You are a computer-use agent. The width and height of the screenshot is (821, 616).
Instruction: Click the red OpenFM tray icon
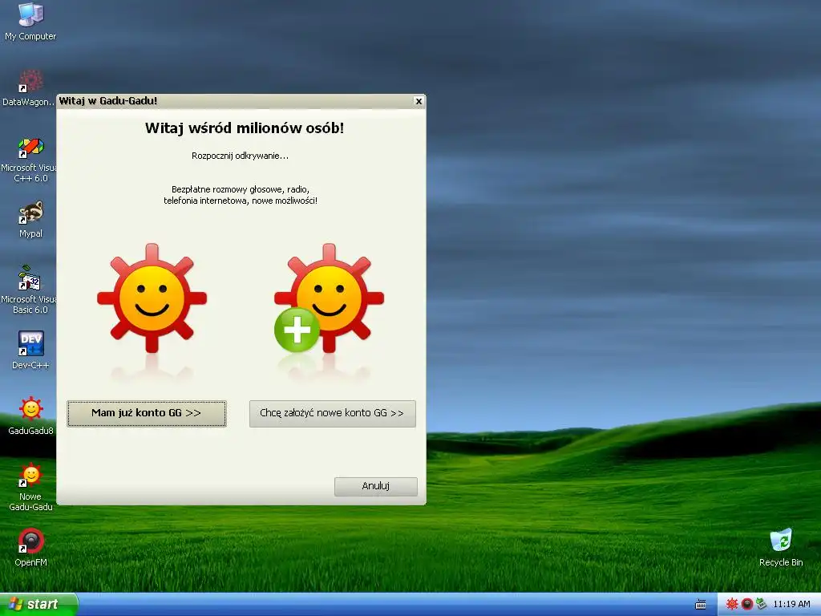click(746, 605)
